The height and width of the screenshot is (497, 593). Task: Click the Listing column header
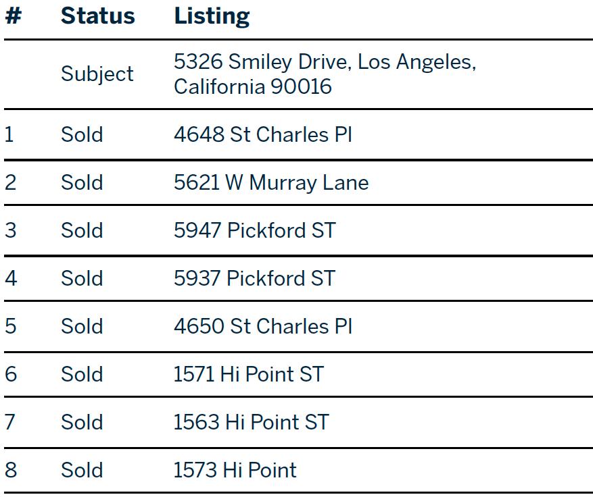point(212,17)
